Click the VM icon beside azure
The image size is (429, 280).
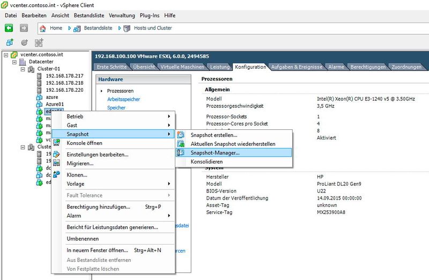click(x=39, y=97)
